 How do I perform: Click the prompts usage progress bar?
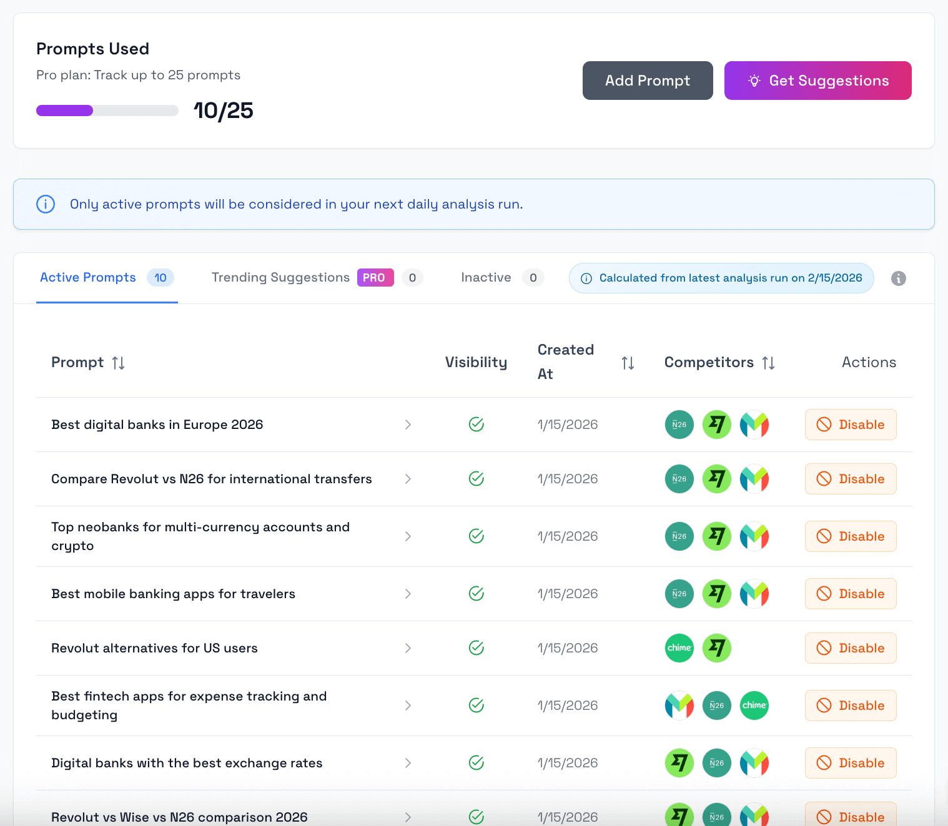pos(107,111)
